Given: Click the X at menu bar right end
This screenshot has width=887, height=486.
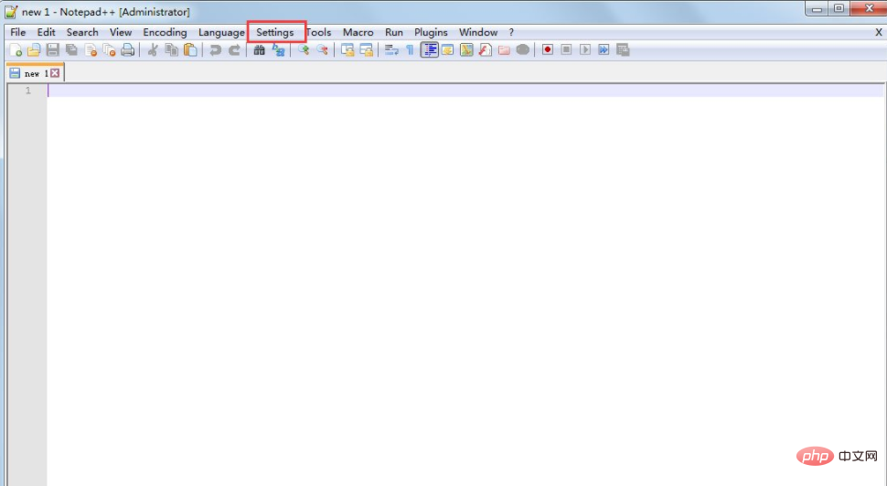Looking at the screenshot, I should pyautogui.click(x=879, y=32).
